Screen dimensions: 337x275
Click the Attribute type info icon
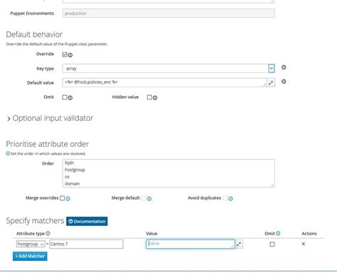pos(48,233)
